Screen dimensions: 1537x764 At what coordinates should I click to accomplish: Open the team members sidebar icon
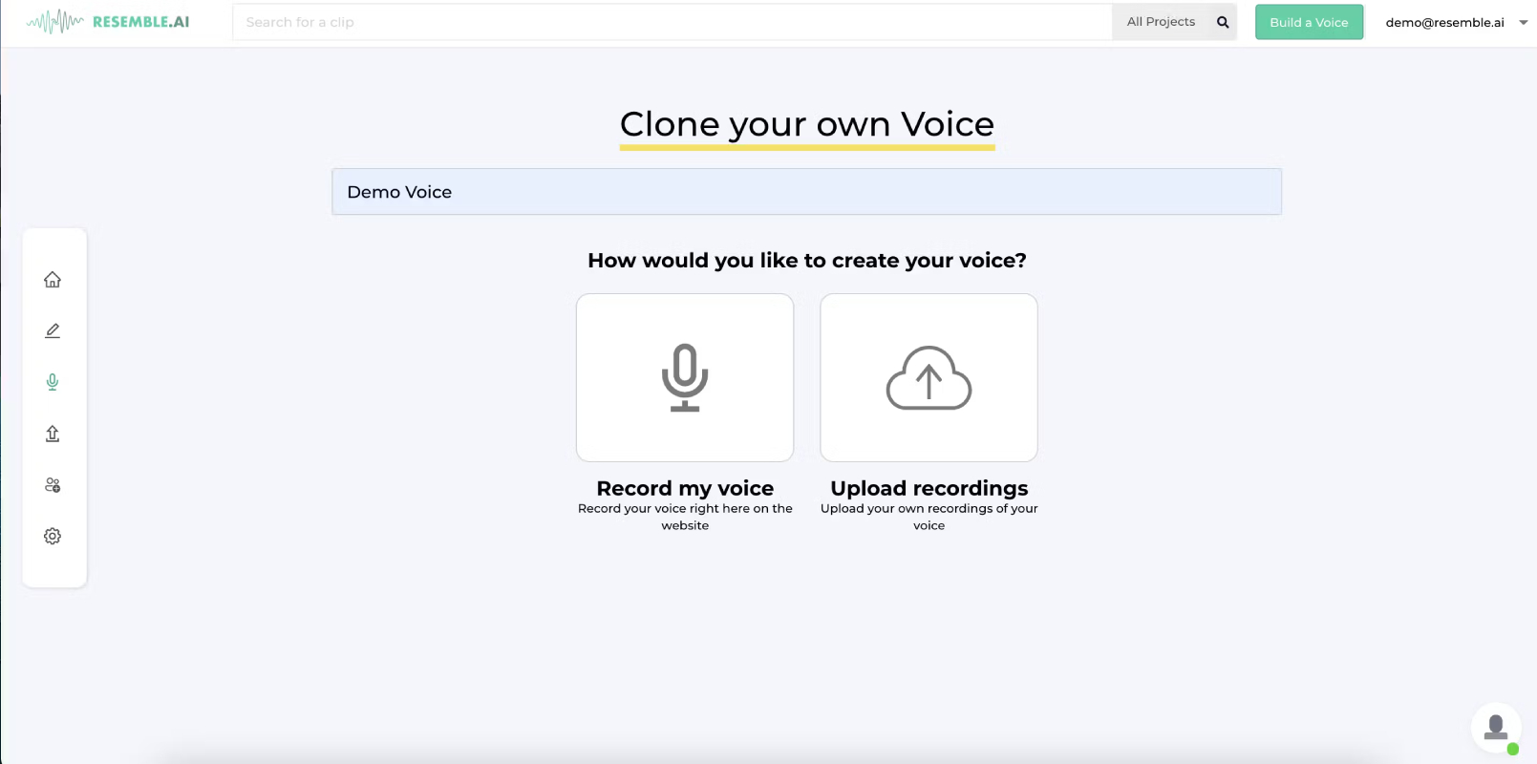pyautogui.click(x=53, y=485)
